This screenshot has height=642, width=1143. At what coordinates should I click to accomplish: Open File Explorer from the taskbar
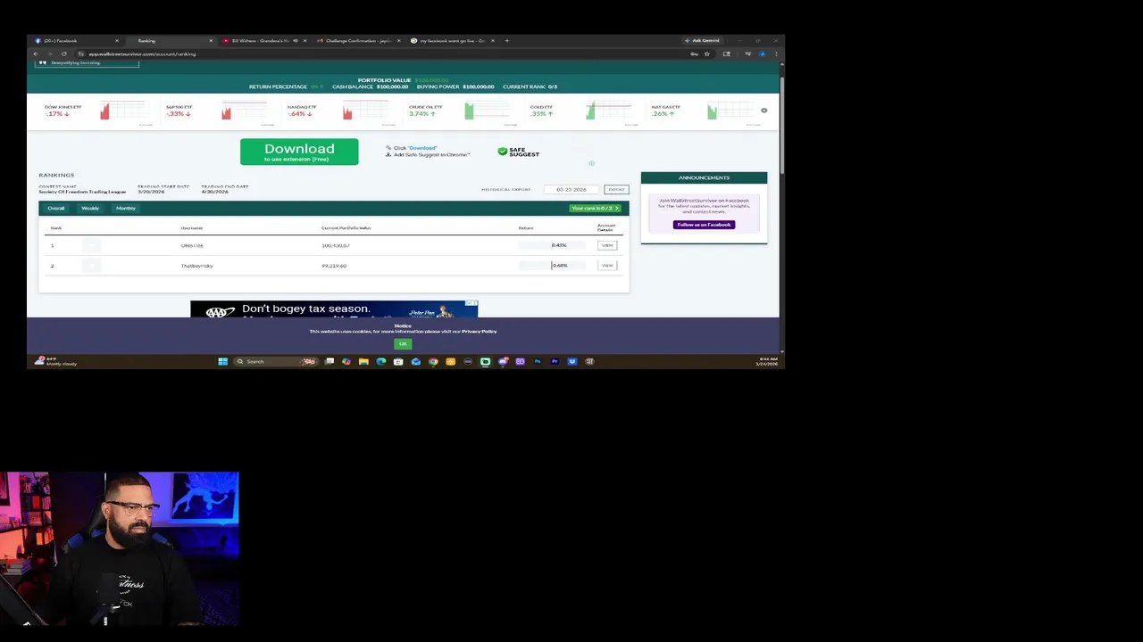pyautogui.click(x=363, y=361)
